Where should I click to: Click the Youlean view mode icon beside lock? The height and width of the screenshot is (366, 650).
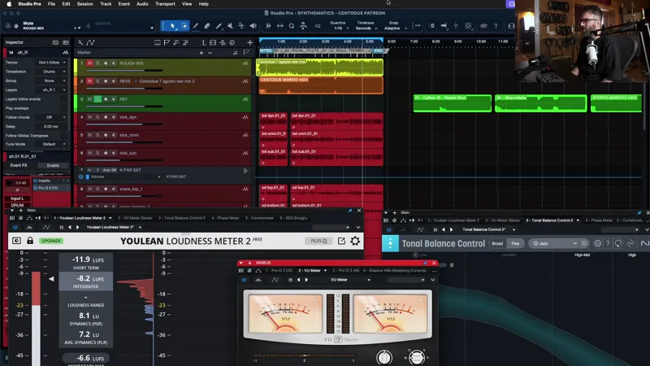click(x=16, y=241)
